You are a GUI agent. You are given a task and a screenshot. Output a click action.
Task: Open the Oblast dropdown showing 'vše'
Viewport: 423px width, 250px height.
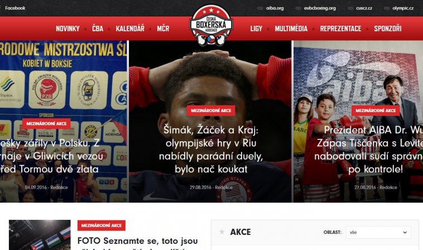378,232
